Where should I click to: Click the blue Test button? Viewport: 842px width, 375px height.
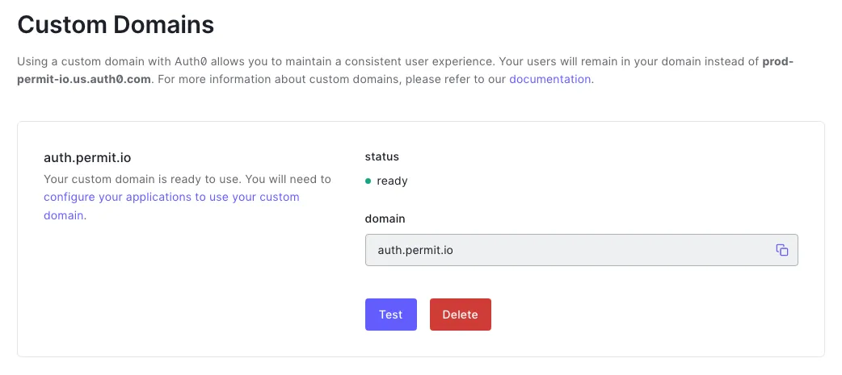(x=391, y=315)
